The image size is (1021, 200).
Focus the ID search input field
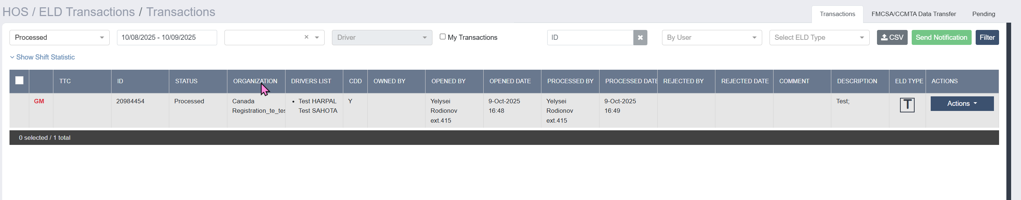(590, 38)
